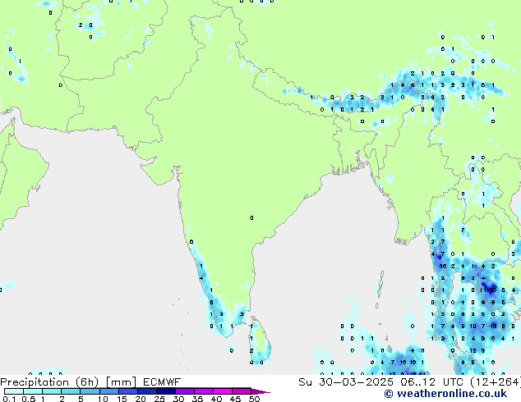Pick the 5–10 mm legend color swatch
This screenshot has height=402, width=521.
coord(90,391)
